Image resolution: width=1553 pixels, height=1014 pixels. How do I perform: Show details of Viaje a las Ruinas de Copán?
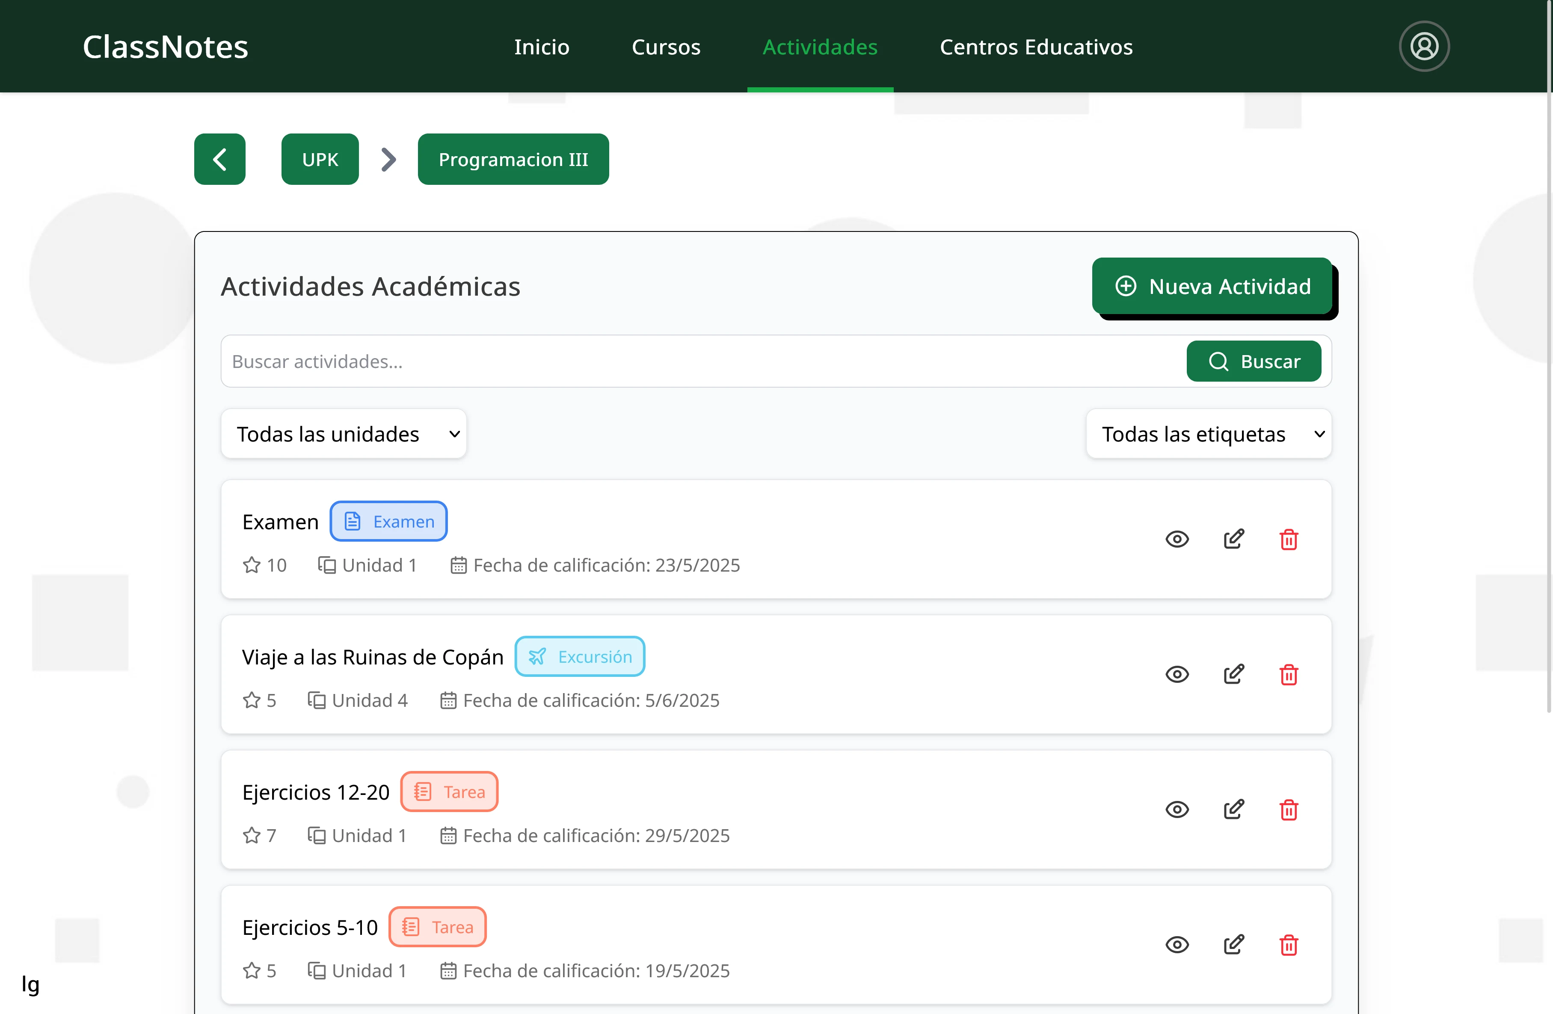point(1177,674)
